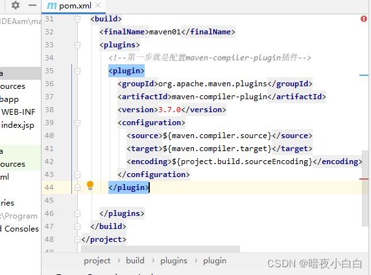Click the fold marker at line 47
Screen dimensions: 371x275
click(x=77, y=226)
